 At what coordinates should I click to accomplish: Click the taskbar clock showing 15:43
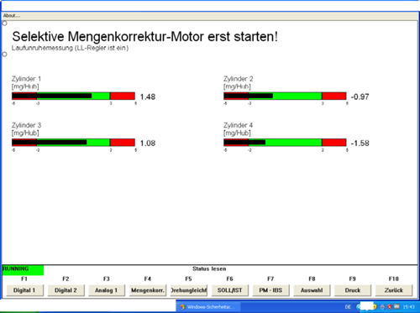[x=409, y=307]
